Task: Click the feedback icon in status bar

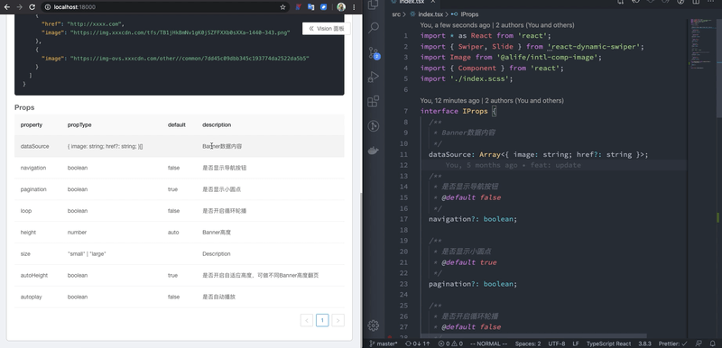Action: [x=699, y=343]
